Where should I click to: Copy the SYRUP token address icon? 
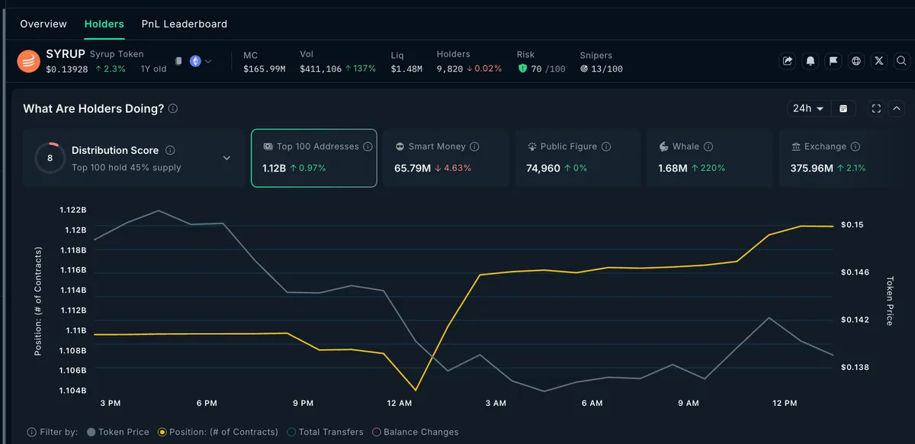tap(178, 61)
